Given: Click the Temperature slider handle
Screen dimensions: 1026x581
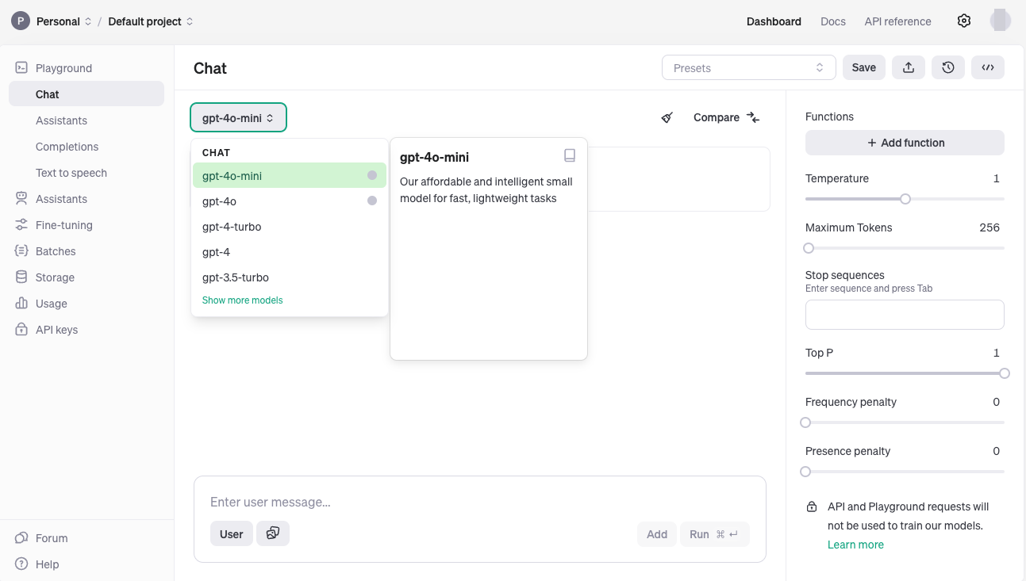Looking at the screenshot, I should (905, 199).
